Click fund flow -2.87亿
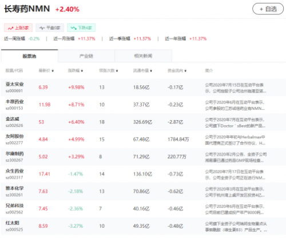286x238 pixels. 176,122
